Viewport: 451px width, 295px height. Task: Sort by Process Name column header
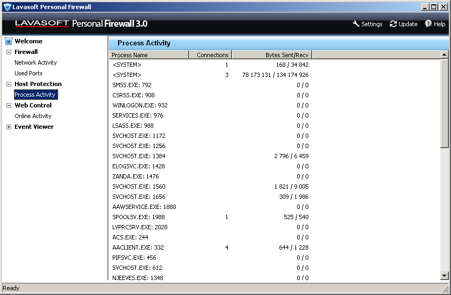click(149, 55)
